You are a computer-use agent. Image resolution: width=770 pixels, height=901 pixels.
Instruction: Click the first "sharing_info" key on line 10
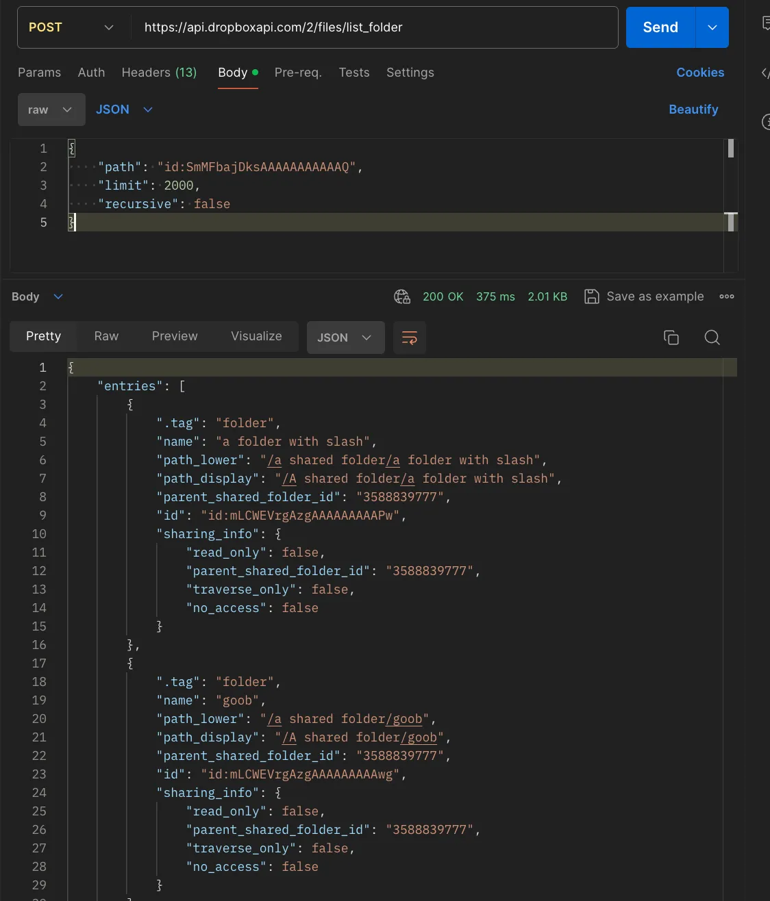[x=208, y=534]
